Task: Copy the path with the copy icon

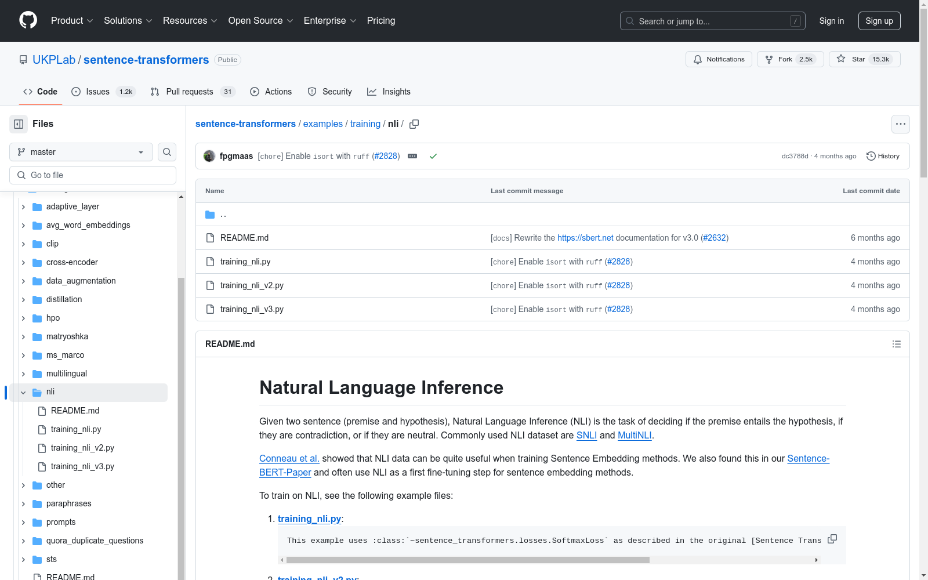Action: pos(414,124)
